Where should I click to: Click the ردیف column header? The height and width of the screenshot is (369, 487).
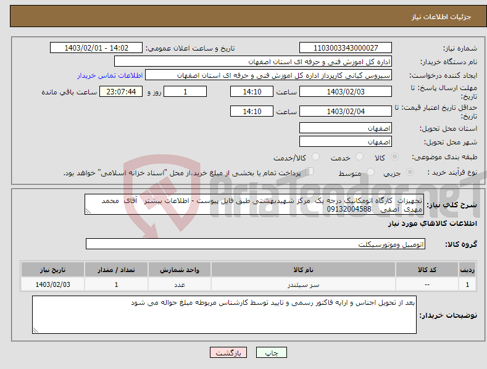[467, 270]
